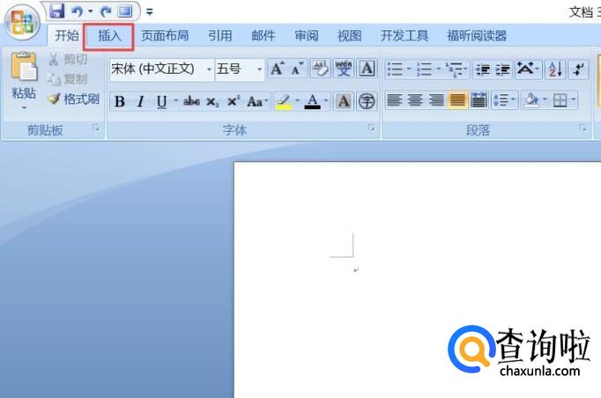
Task: Undo the last action
Action: (x=78, y=11)
